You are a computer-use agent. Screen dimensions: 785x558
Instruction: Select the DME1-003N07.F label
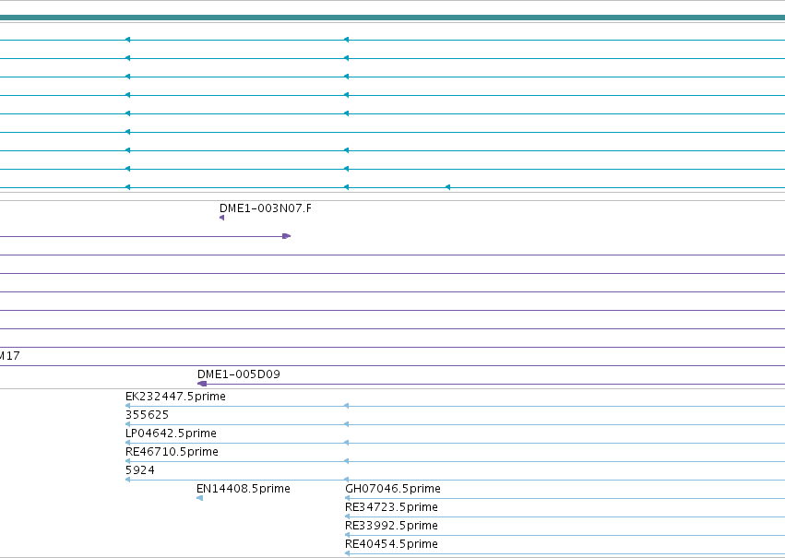[266, 208]
